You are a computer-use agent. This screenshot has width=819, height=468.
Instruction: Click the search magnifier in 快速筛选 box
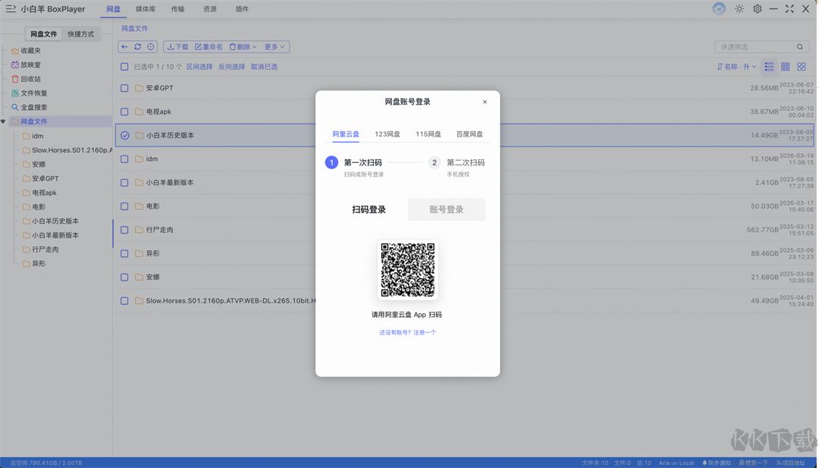pyautogui.click(x=800, y=46)
